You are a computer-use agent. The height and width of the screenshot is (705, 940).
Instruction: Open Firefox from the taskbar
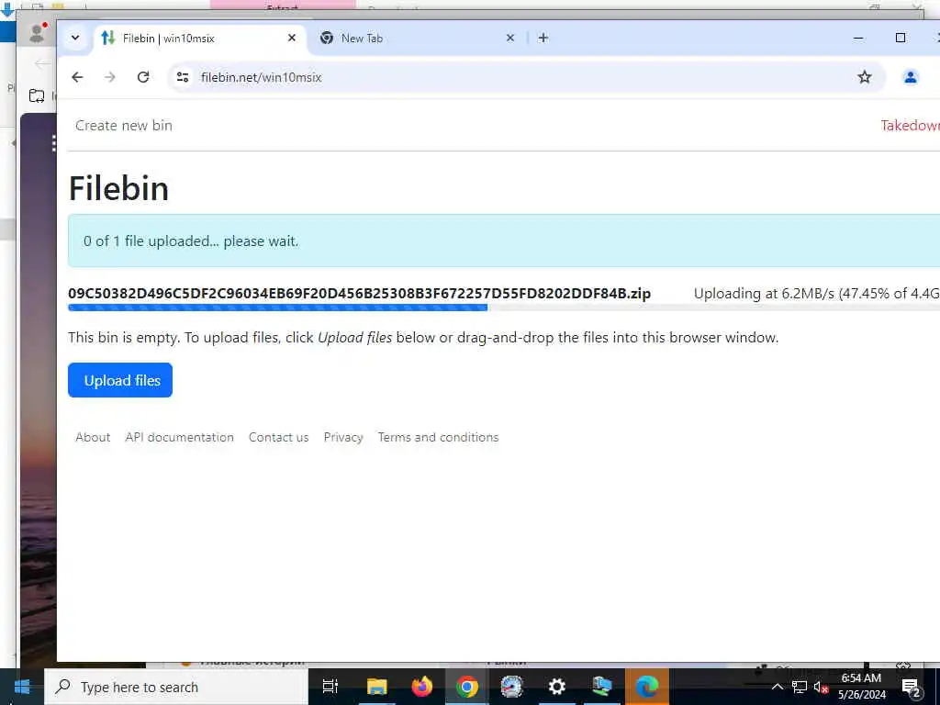click(x=422, y=687)
